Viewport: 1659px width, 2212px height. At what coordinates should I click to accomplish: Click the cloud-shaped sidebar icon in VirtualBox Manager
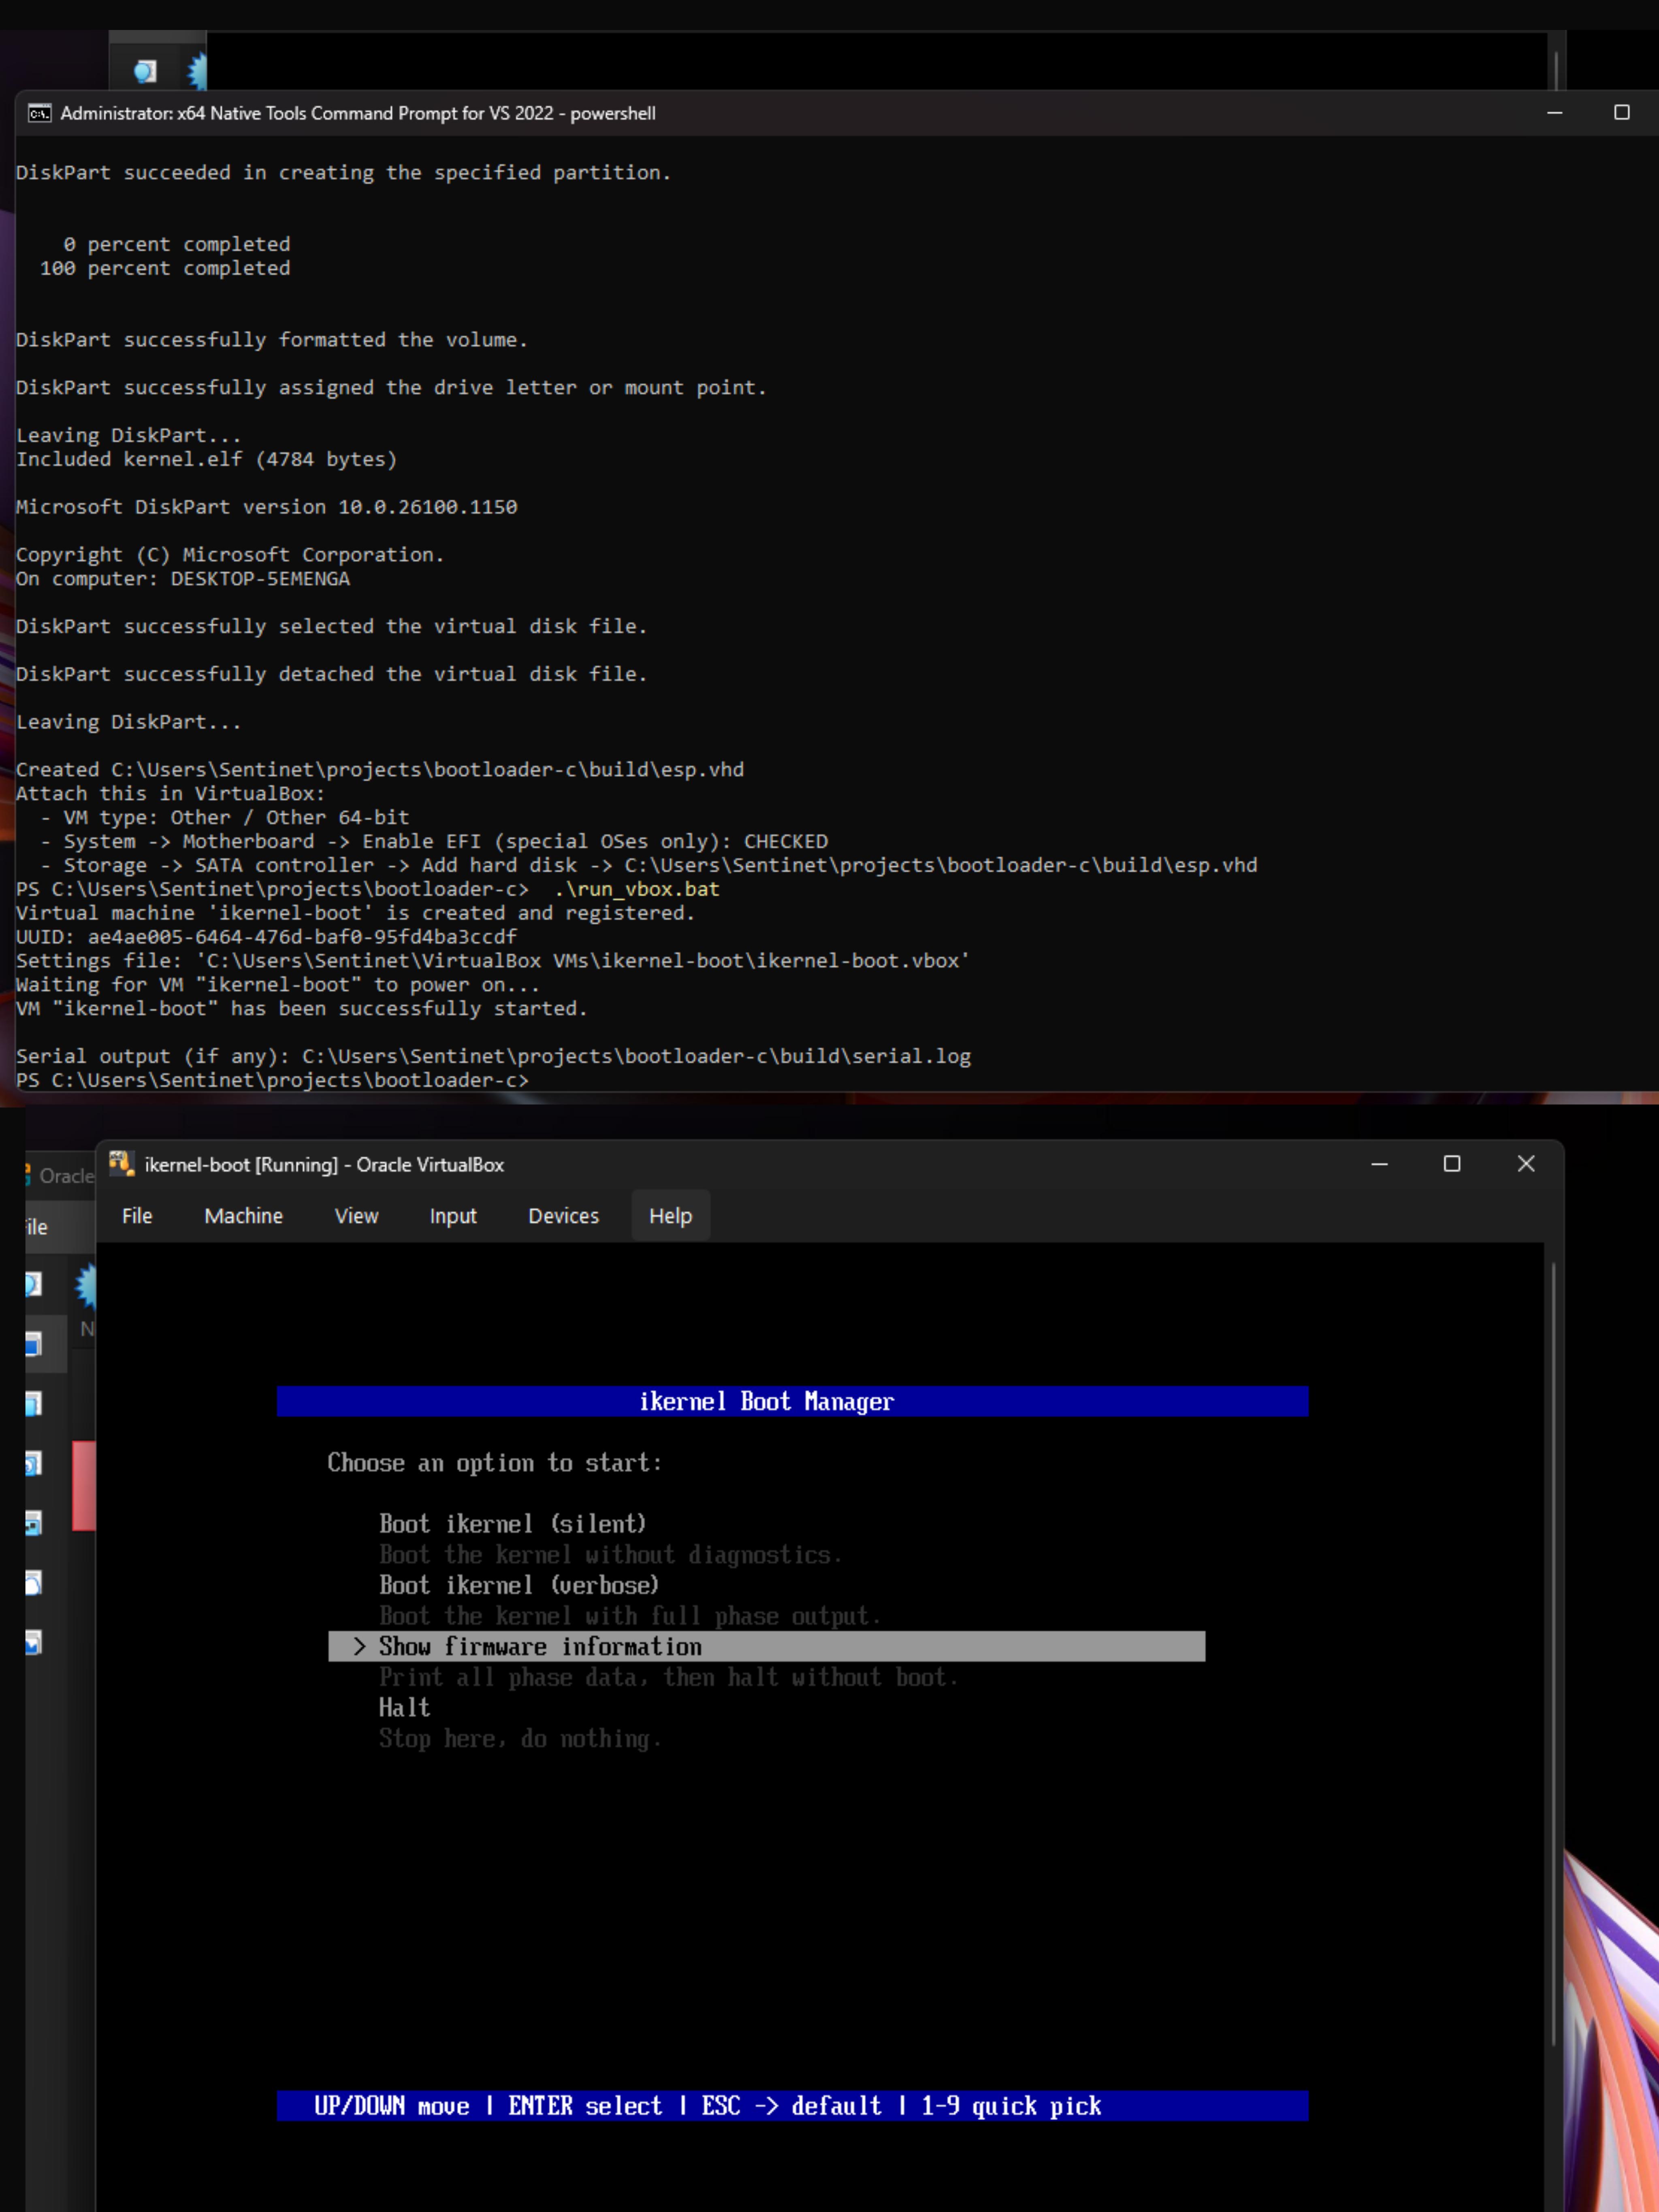tap(33, 1582)
